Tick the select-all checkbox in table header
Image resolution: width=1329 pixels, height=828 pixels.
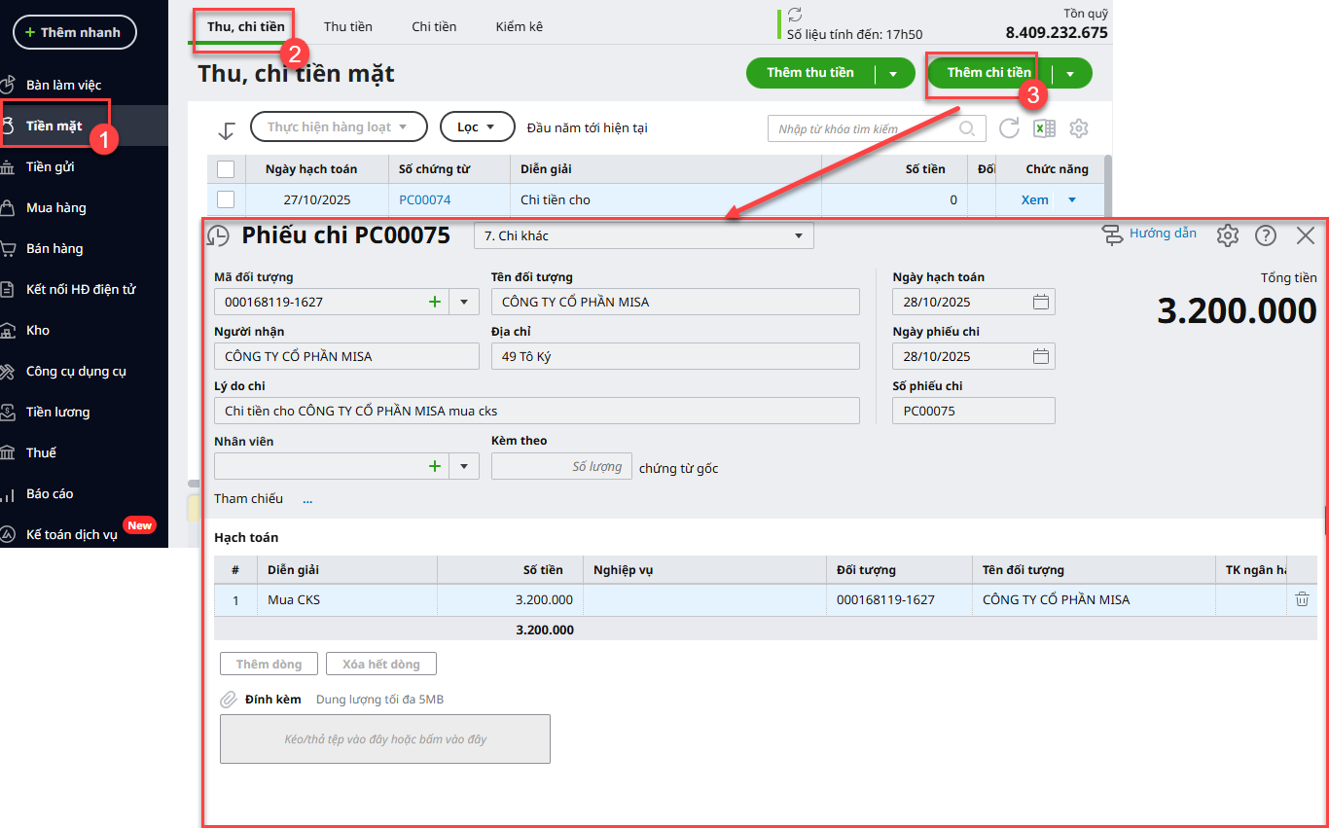226,169
